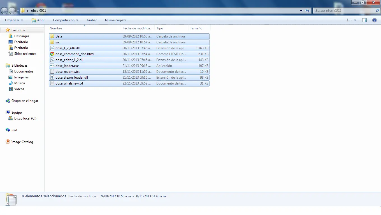Select the obse_1_2_416.dll file icon

52,48
